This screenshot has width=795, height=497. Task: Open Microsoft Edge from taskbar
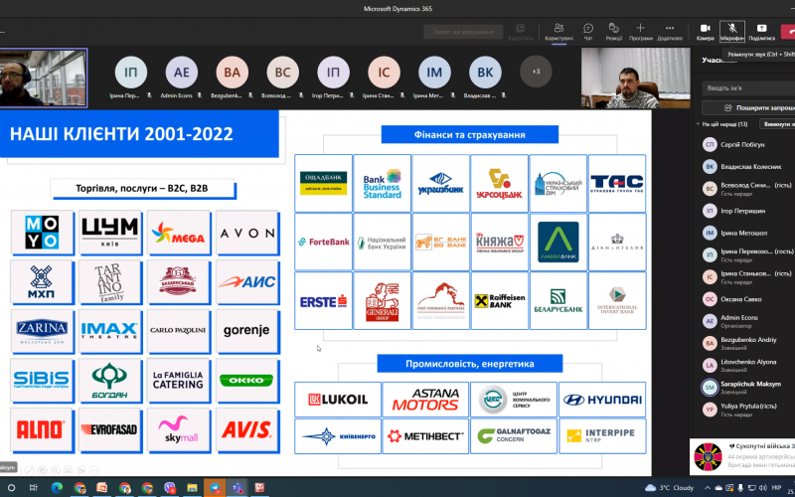tap(57, 488)
